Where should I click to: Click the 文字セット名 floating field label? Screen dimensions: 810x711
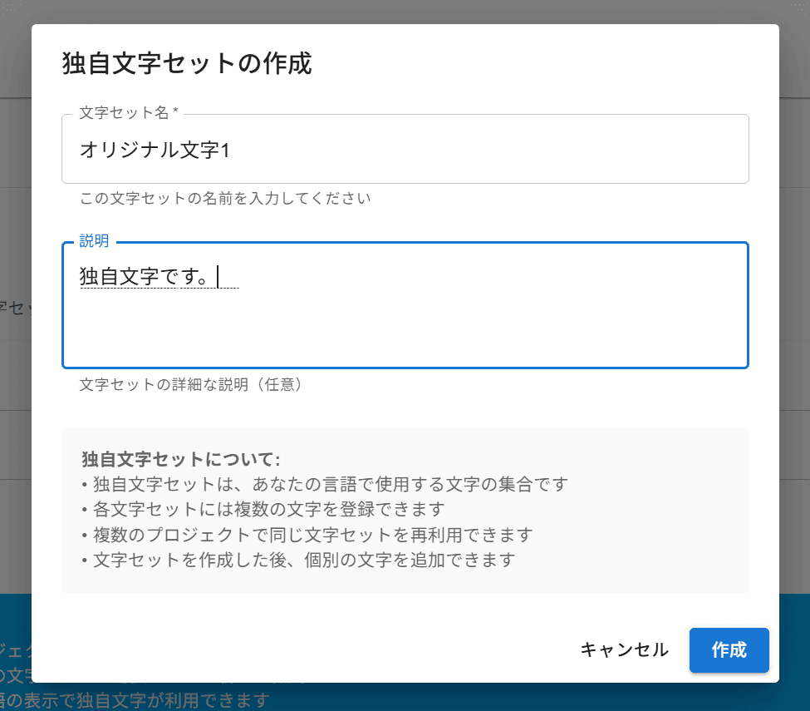pos(129,112)
